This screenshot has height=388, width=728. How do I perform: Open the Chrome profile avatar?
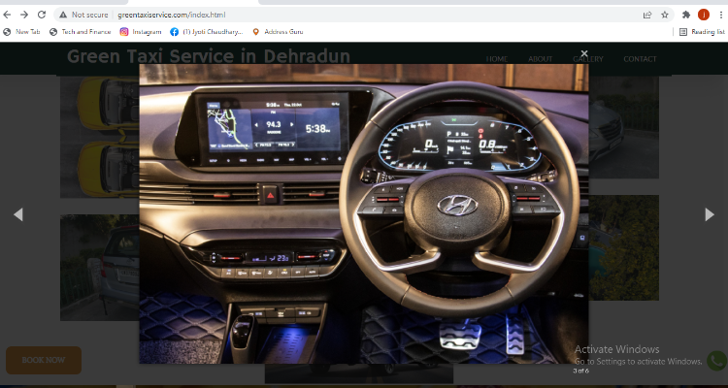[704, 15]
